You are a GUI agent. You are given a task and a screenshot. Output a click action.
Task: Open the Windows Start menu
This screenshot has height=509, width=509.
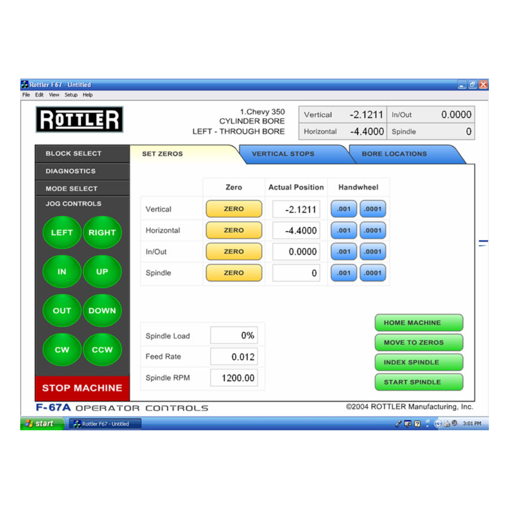[x=41, y=424]
